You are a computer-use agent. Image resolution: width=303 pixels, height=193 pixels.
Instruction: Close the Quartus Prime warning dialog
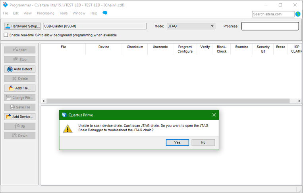(214, 115)
